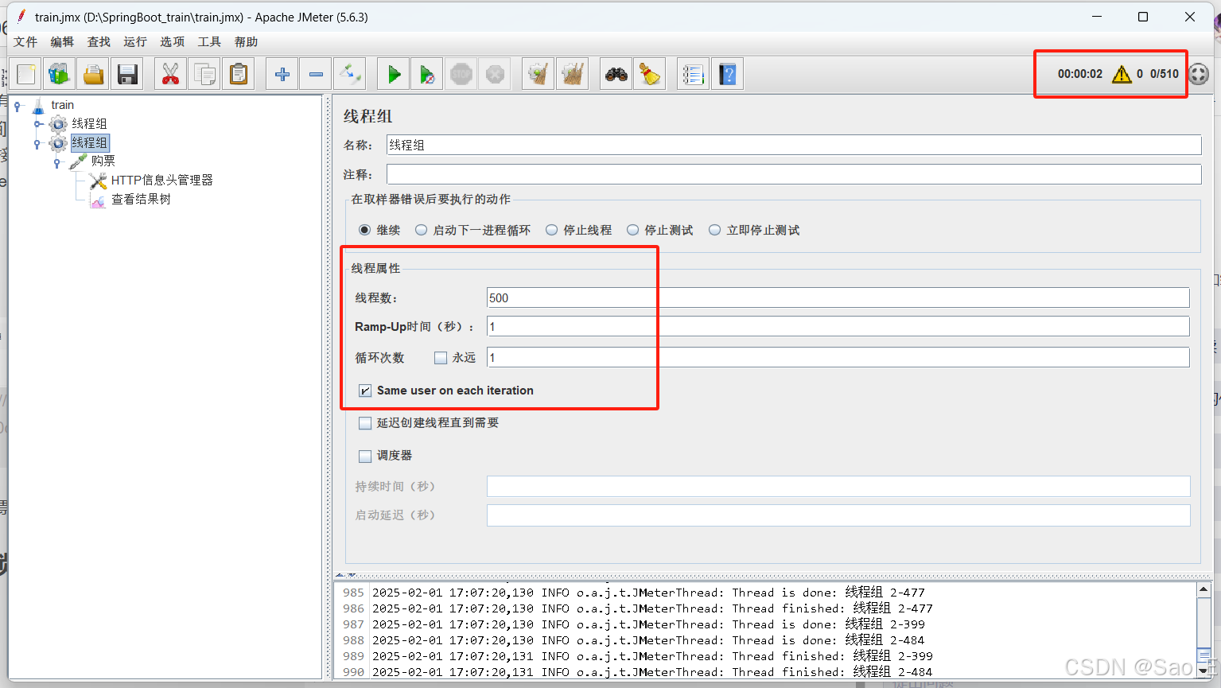
Task: Click the Stop test icon
Action: pyautogui.click(x=461, y=74)
